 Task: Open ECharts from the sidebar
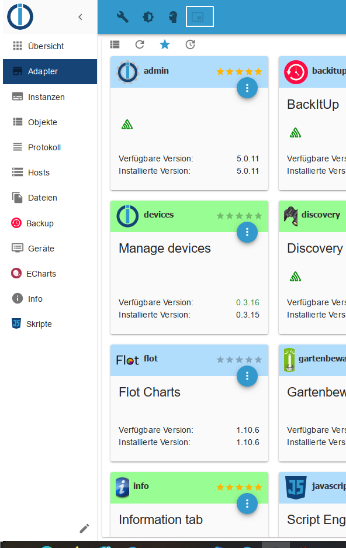(50, 273)
